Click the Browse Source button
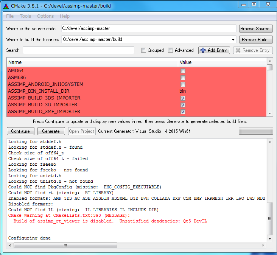Screen dimensions: 277x255 (x=256, y=29)
